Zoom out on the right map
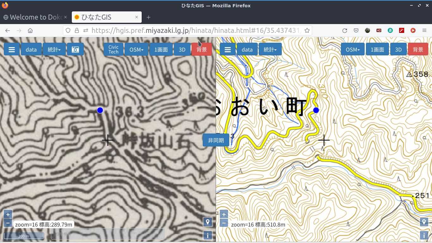Screen dimensions: 432x243 pos(224,223)
